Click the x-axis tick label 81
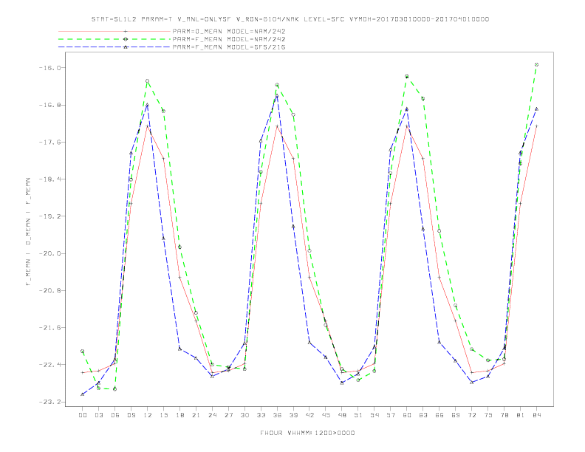The height and width of the screenshot is (452, 585). 521,415
